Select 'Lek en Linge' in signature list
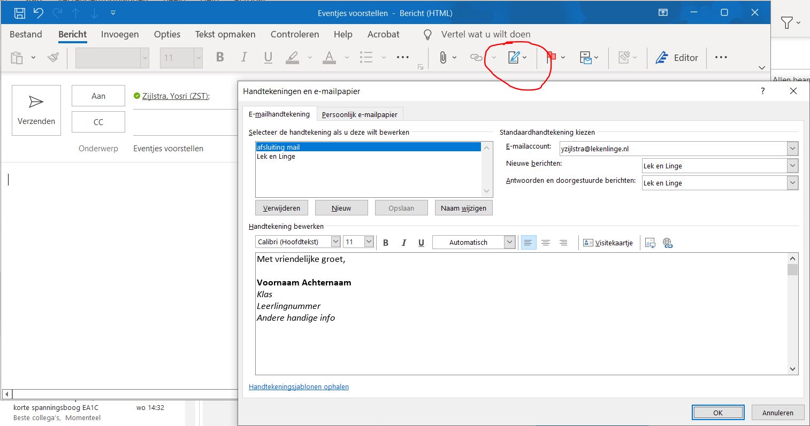 point(276,157)
